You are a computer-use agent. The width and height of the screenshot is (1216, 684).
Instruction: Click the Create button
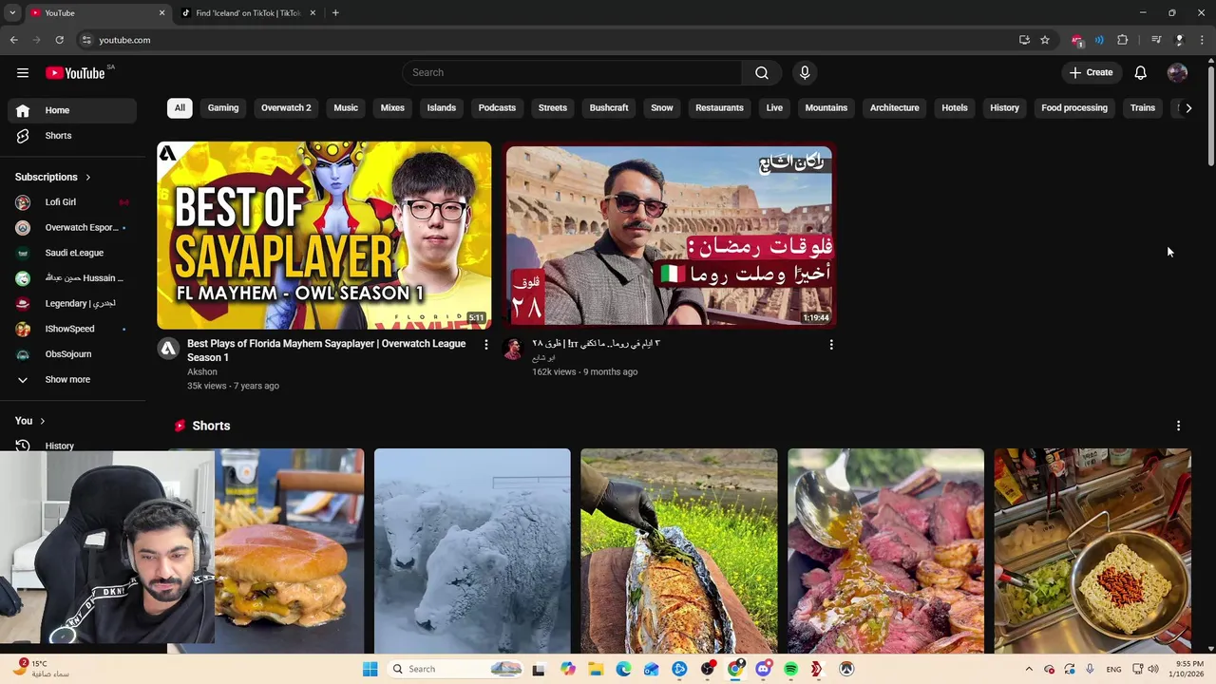point(1091,72)
